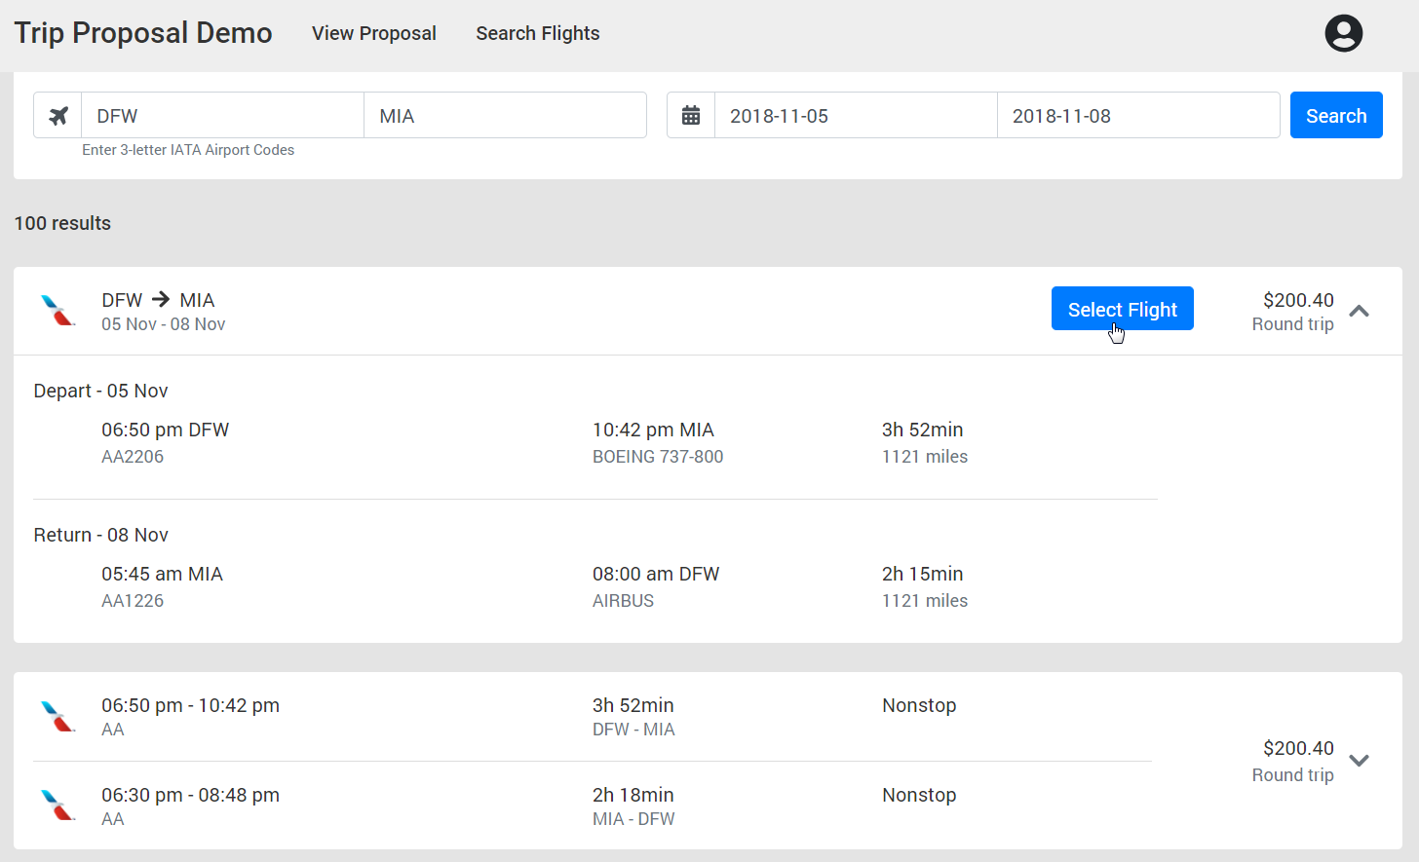Click the AA1226 return flight number
Image resolution: width=1419 pixels, height=862 pixels.
point(133,601)
